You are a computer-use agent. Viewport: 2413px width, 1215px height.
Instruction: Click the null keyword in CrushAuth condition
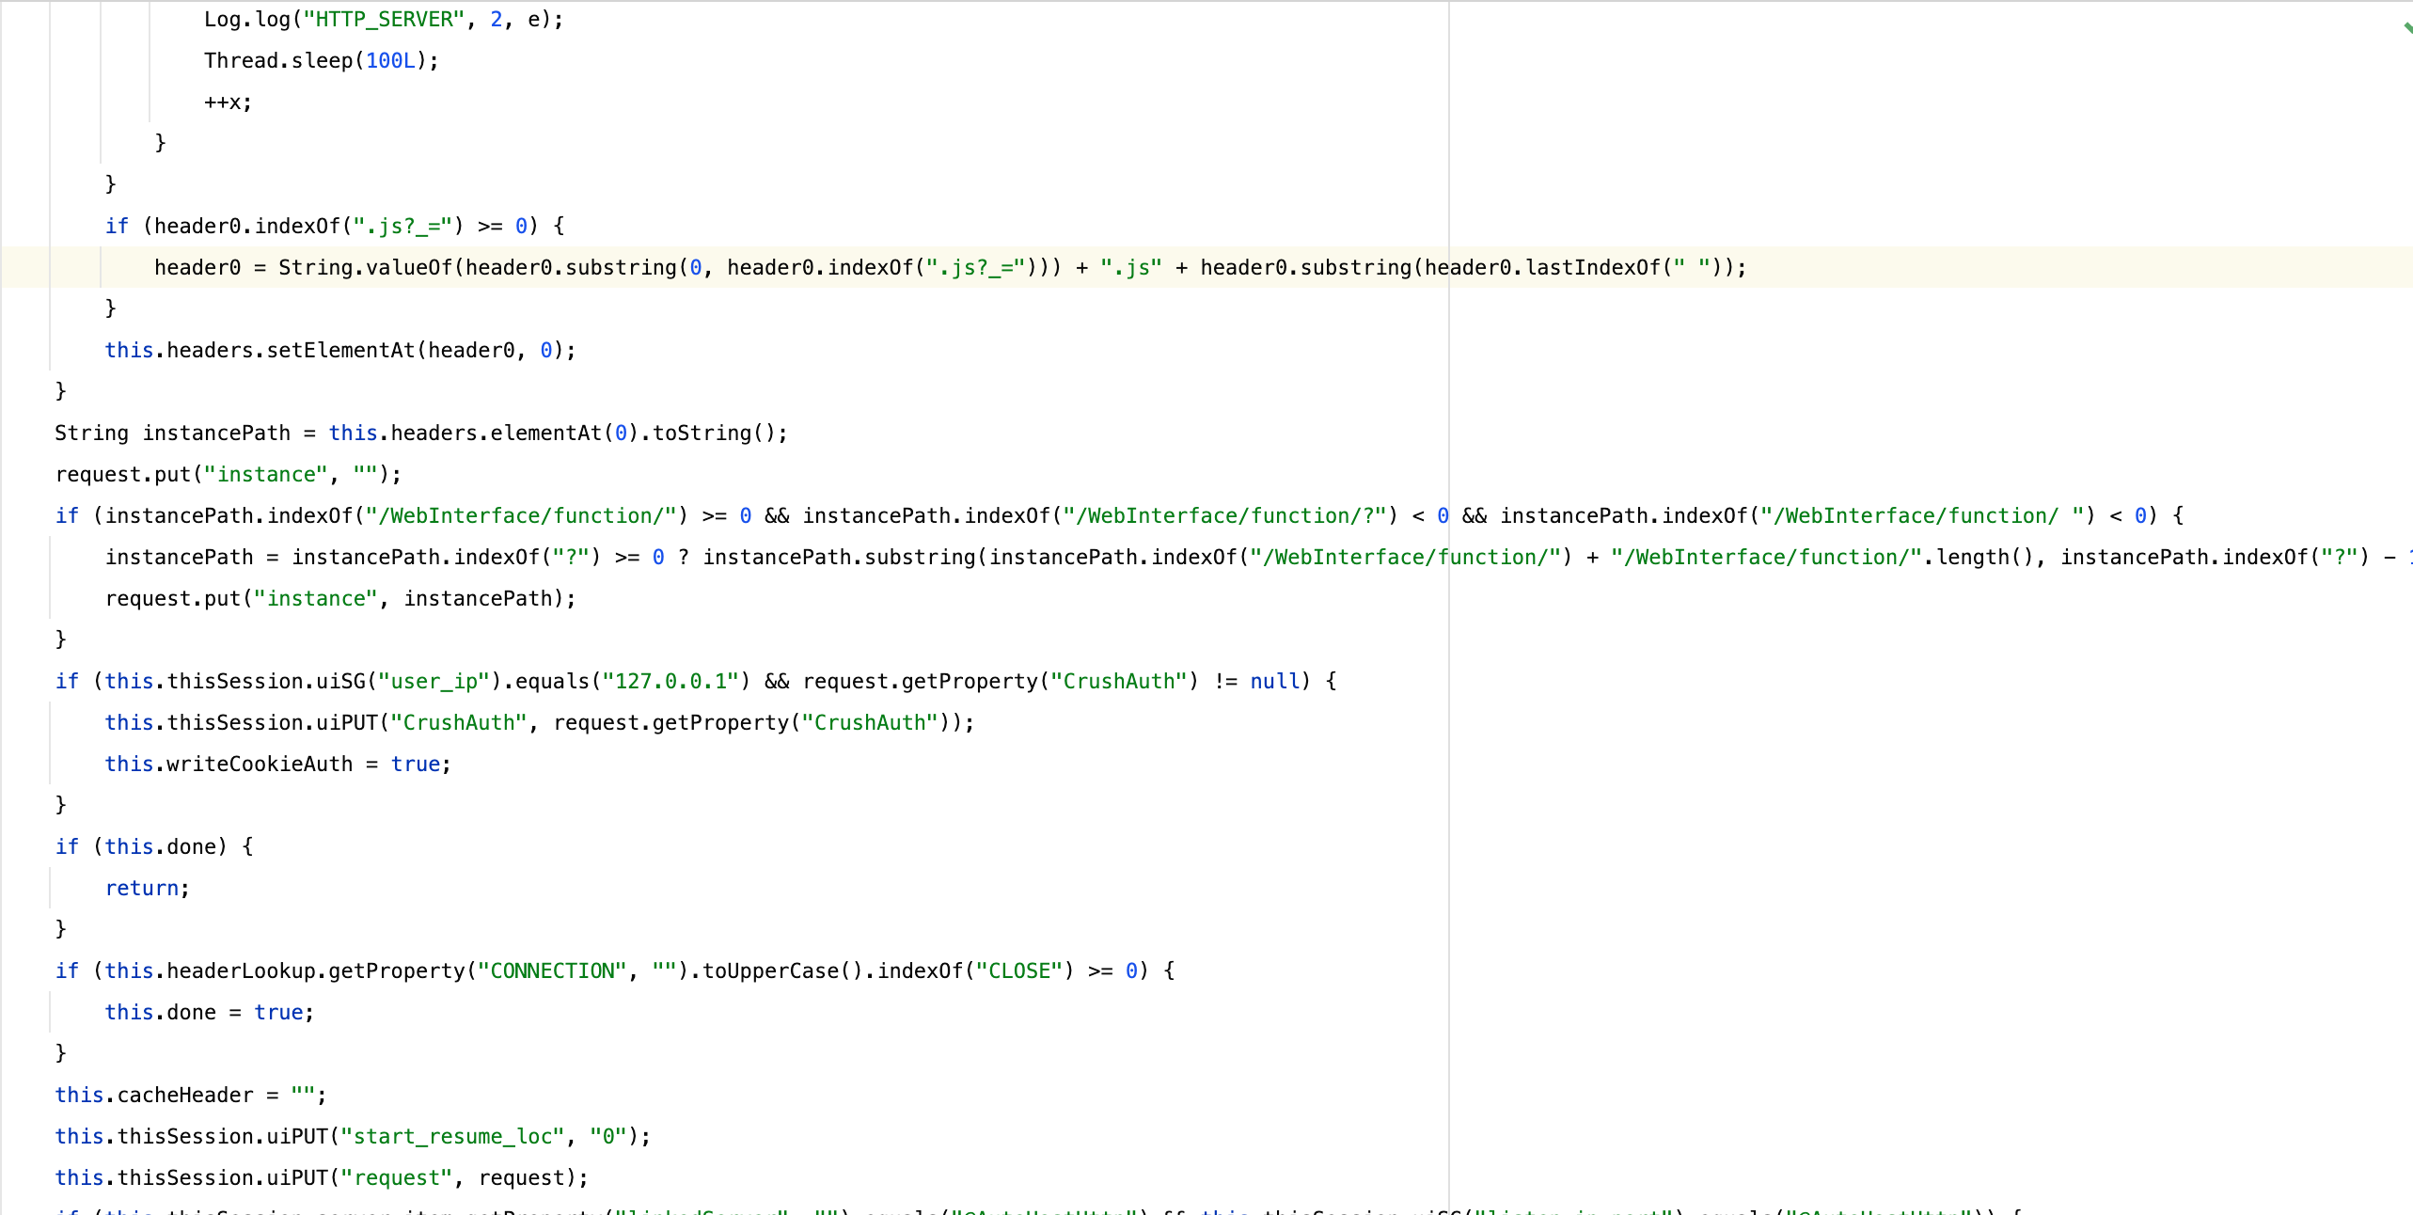click(x=1274, y=682)
